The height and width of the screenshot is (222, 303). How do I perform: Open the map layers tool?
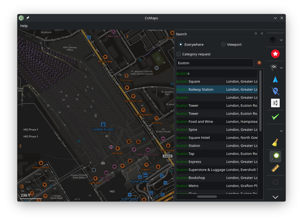click(273, 40)
